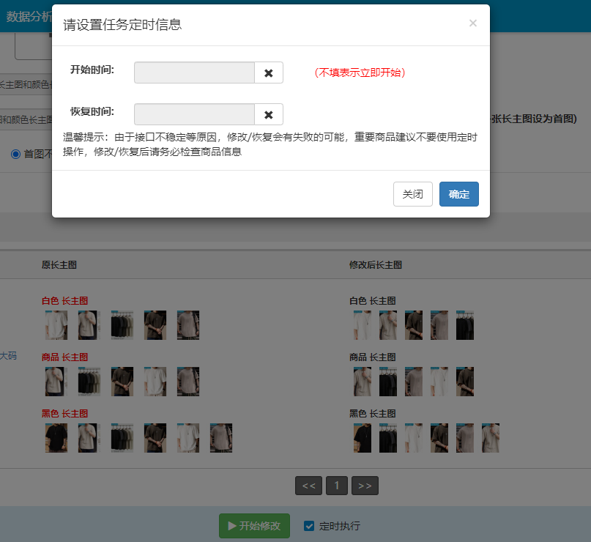
Task: Open first thumbnail under original 黑色 长主图
Action: pyautogui.click(x=56, y=438)
